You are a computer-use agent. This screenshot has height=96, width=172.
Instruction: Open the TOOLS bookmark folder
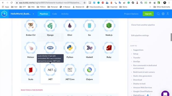pyautogui.click(x=41, y=7)
